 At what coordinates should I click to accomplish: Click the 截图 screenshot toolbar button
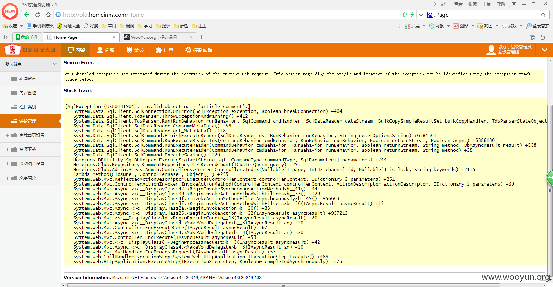click(485, 26)
